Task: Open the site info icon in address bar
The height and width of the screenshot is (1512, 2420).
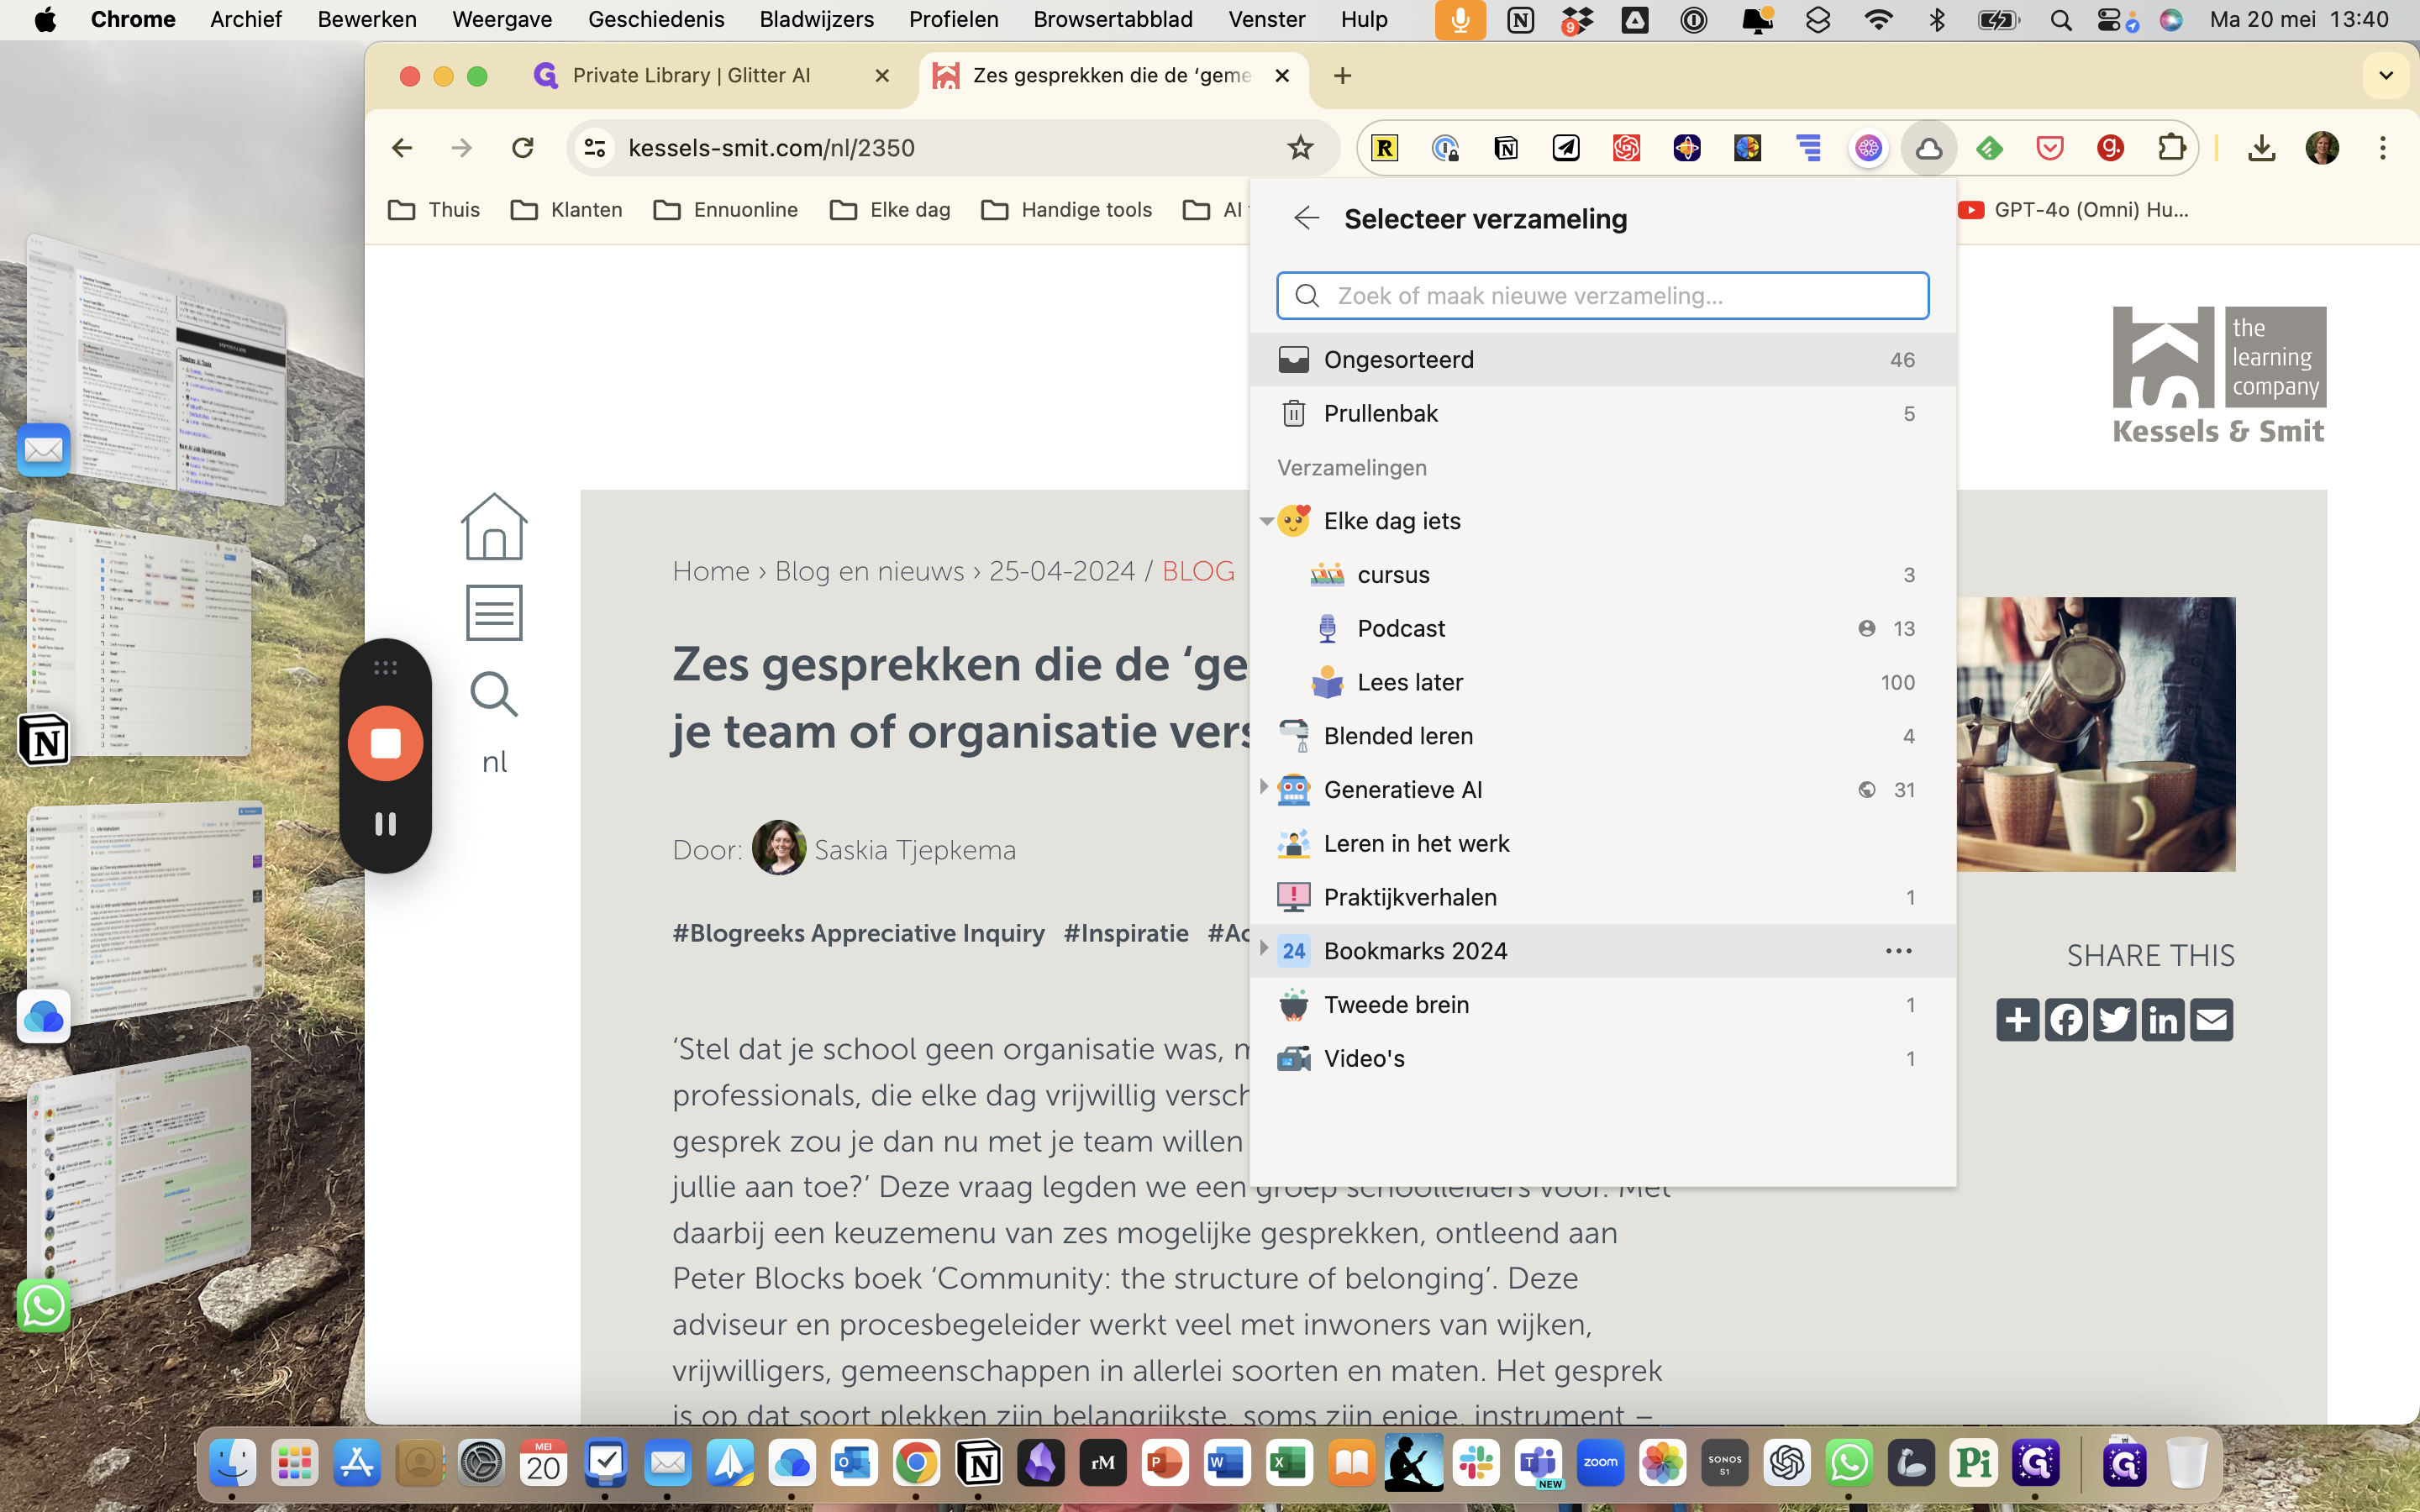Action: click(x=595, y=148)
